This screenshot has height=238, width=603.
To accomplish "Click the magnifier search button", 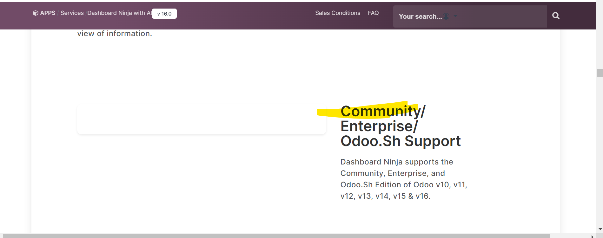I will pyautogui.click(x=556, y=16).
